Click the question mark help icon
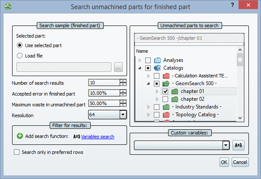This screenshot has width=261, height=179. pos(233,5)
